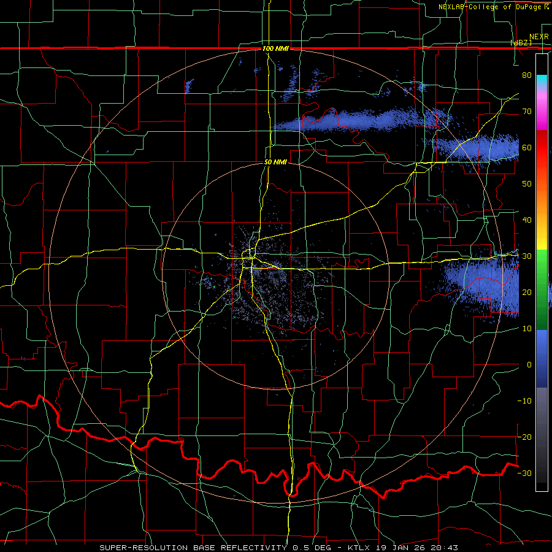
Task: Click the green band of the color bar
Action: tap(542, 289)
